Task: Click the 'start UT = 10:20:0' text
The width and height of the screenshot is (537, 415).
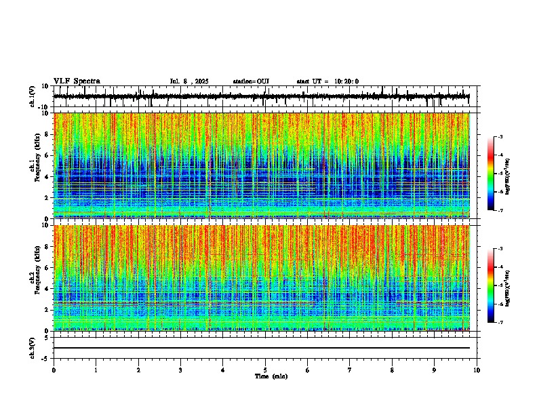Action: 327,81
